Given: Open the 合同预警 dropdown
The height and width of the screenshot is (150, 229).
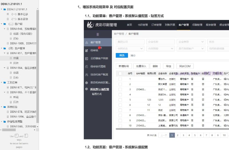Looking at the screenshot, I should [161, 48].
